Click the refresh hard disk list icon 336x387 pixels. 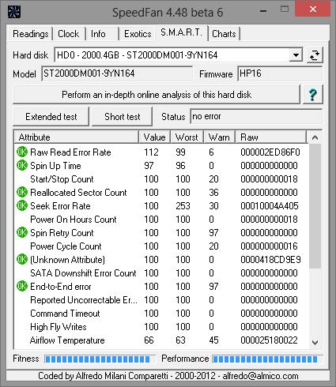coord(315,55)
